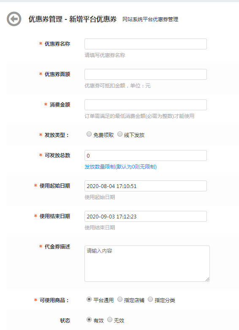Click the 优惠券可抵扣金额 hint text
This screenshot has width=239, height=330.
click(x=117, y=86)
